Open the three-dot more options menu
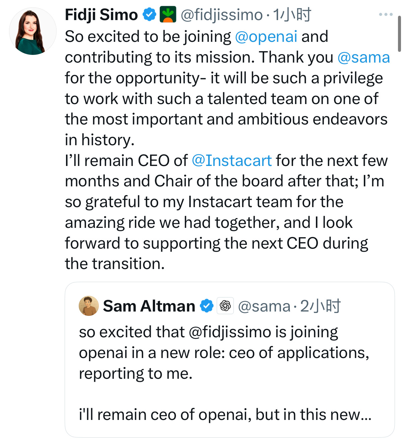404x439 pixels. 385,14
